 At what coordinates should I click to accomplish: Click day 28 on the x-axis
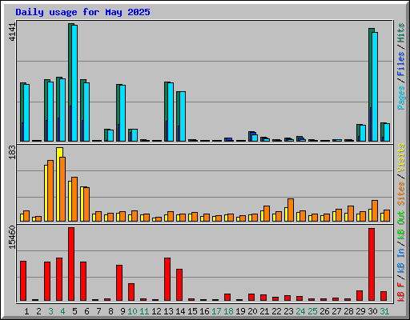tap(348, 311)
